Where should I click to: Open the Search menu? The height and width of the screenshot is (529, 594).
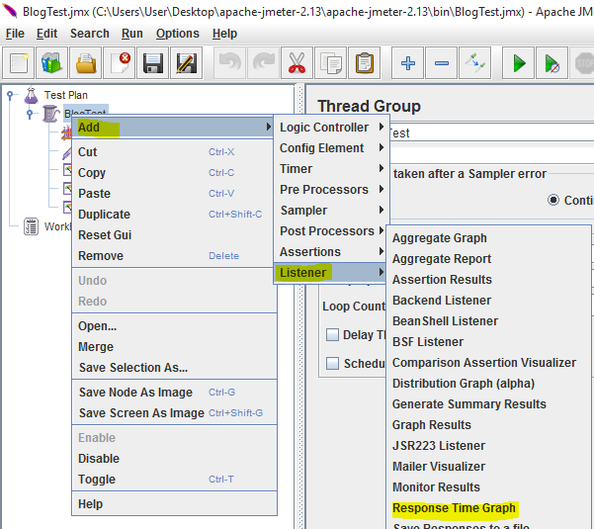(x=89, y=34)
